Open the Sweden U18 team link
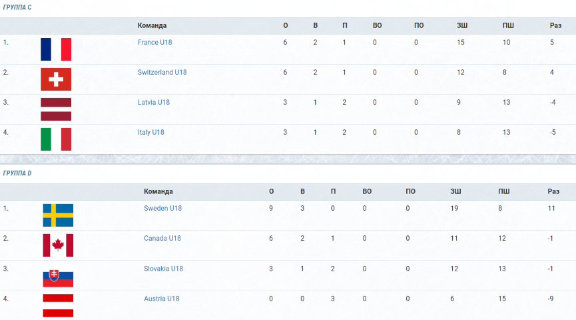The width and height of the screenshot is (576, 320). click(162, 208)
